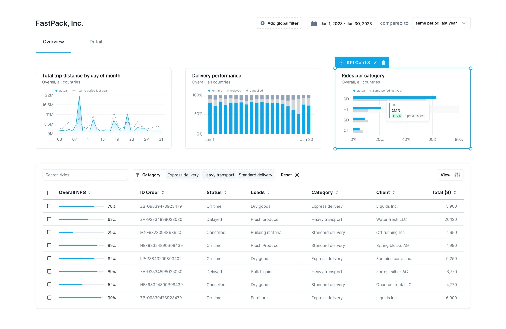This screenshot has width=506, height=329.
Task: Open the edit pencil on KPI Card 3
Action: [x=375, y=62]
